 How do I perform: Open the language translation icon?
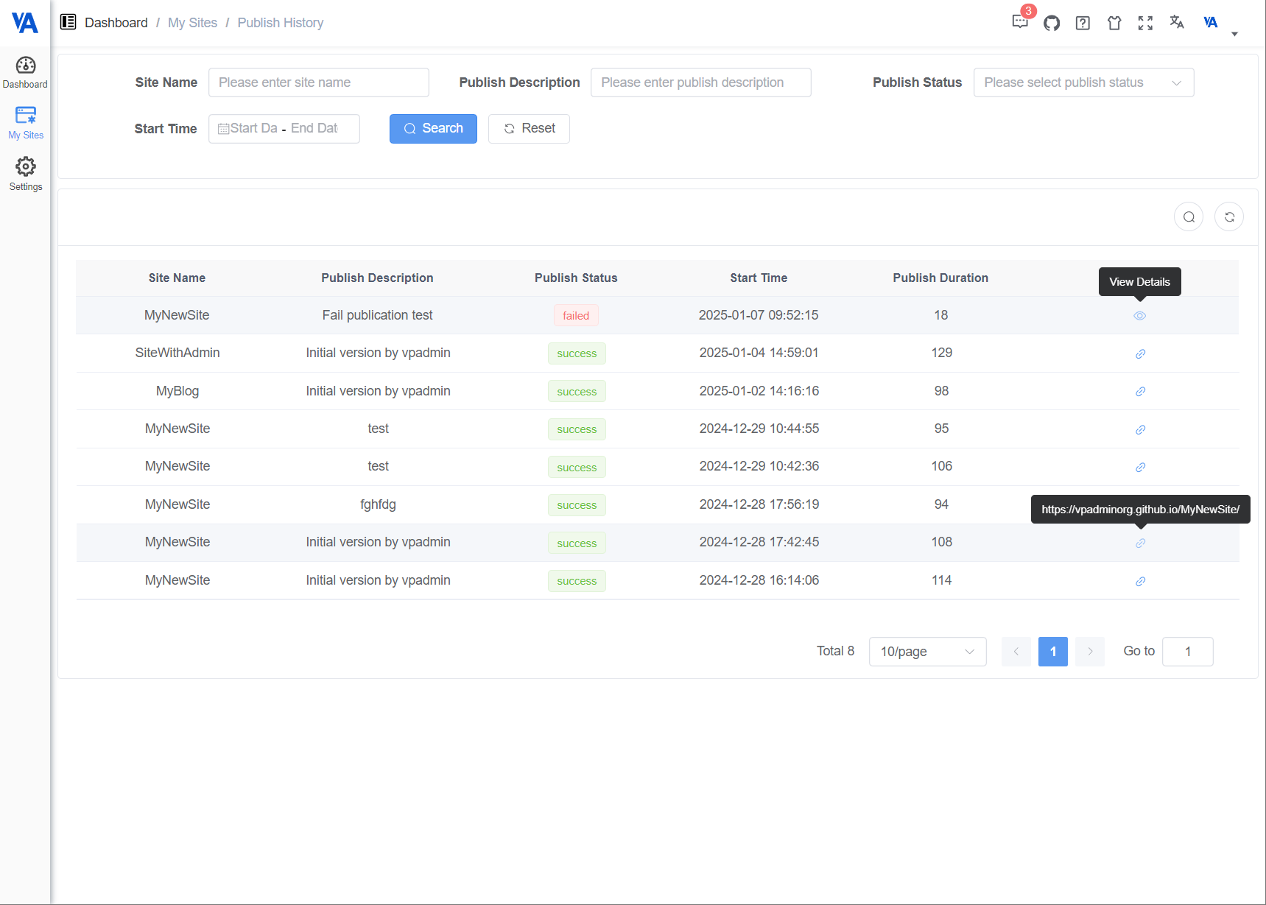1177,23
